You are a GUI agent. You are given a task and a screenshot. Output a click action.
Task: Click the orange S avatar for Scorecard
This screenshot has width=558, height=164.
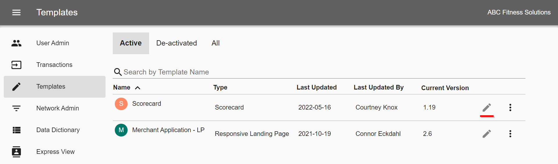point(121,104)
